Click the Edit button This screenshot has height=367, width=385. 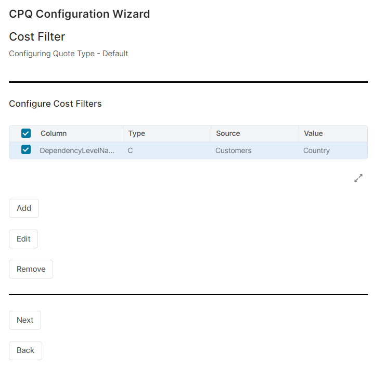tap(23, 239)
